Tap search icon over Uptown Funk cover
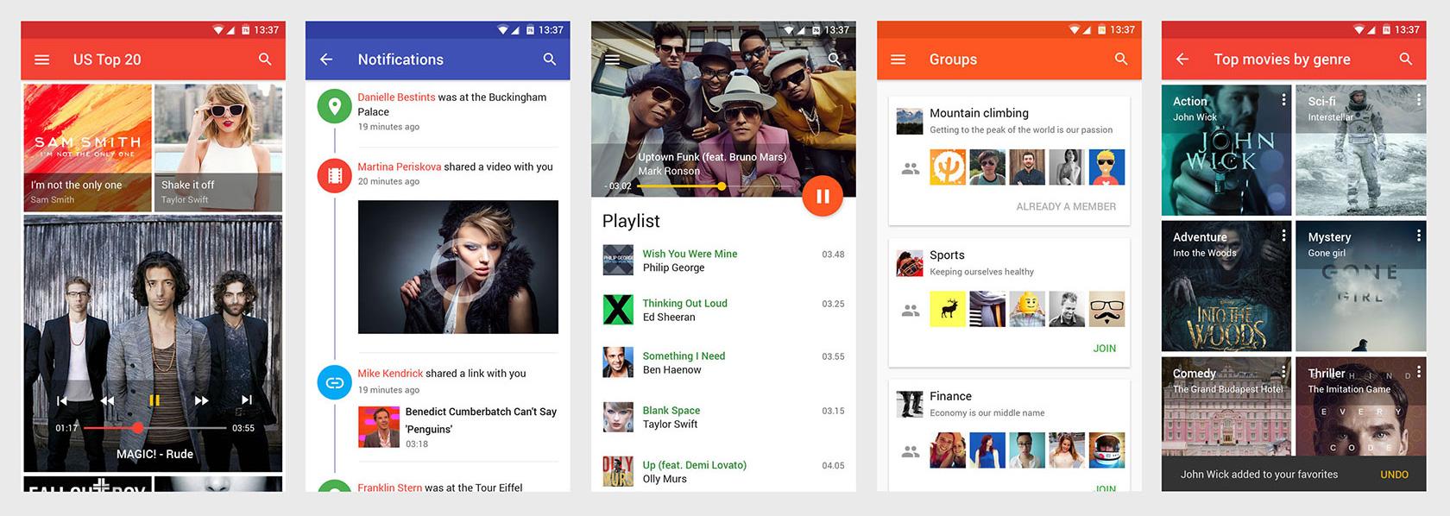 pos(835,60)
